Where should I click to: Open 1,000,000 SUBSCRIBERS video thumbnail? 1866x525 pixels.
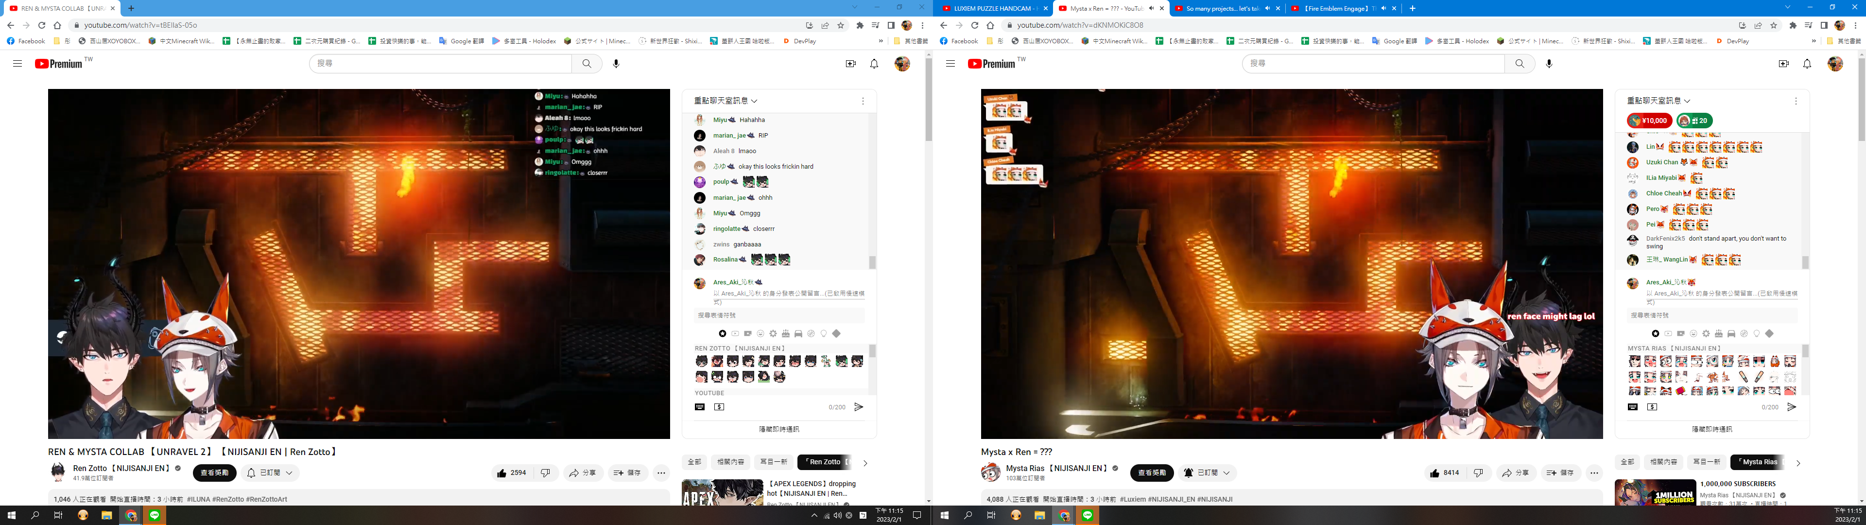pyautogui.click(x=1655, y=493)
